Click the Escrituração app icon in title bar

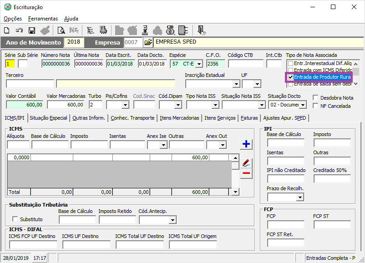[x=7, y=7]
